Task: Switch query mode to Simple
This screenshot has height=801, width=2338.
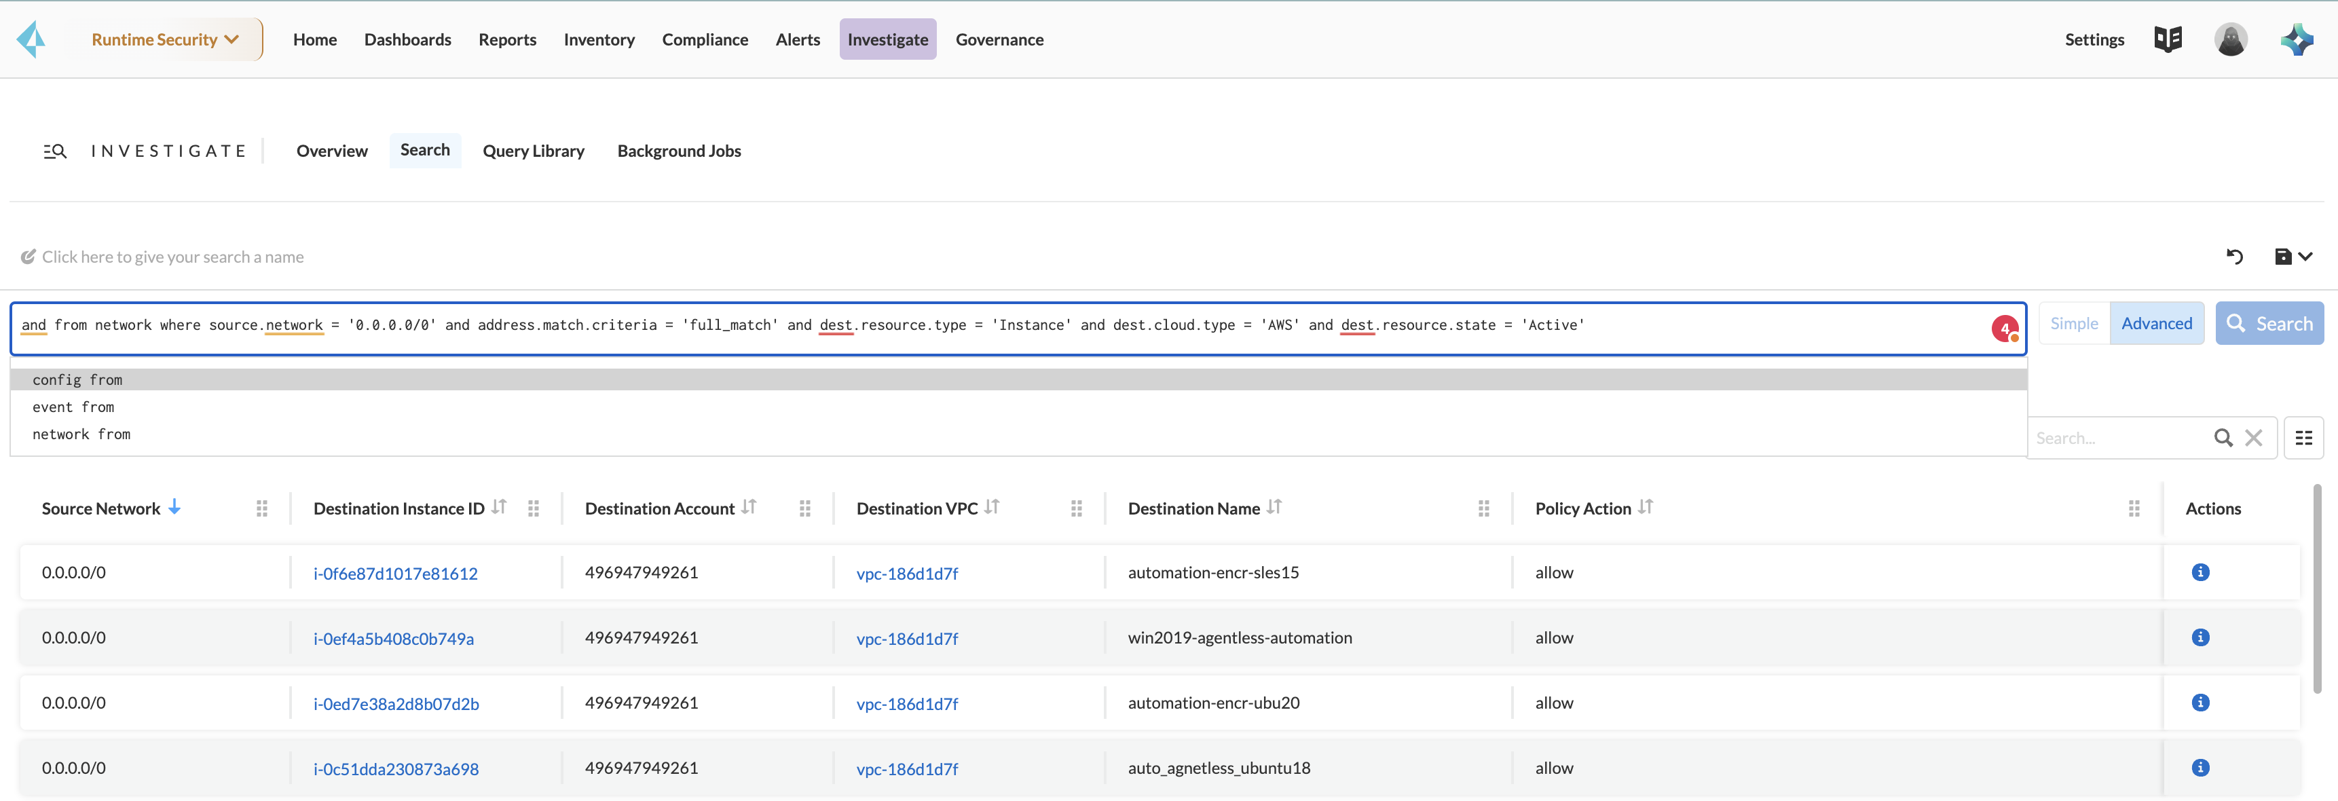Action: pyautogui.click(x=2074, y=324)
